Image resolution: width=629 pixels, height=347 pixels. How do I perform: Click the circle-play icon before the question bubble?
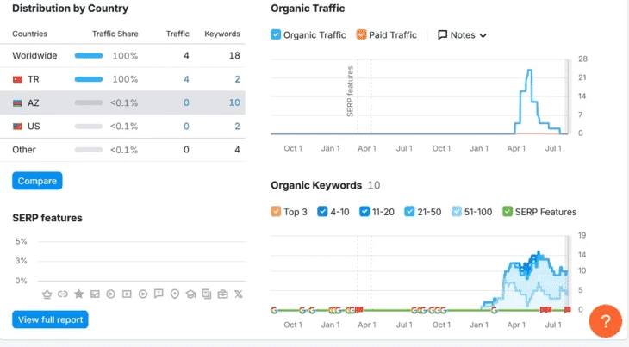click(x=143, y=294)
